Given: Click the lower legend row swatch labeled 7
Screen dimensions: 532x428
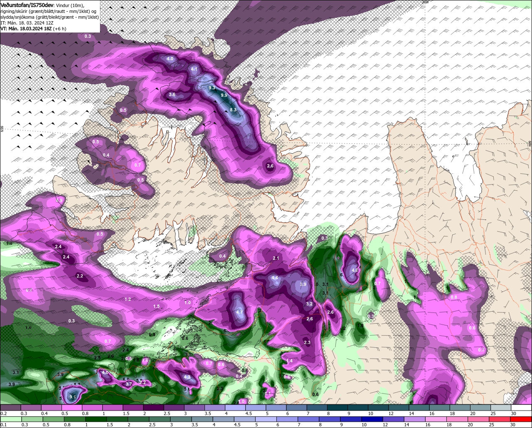Looking at the screenshot, I should (309, 419).
